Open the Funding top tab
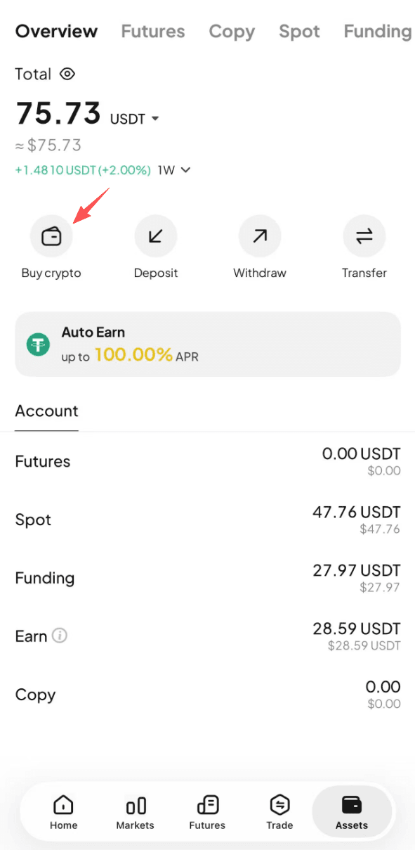The image size is (415, 850). click(x=378, y=32)
